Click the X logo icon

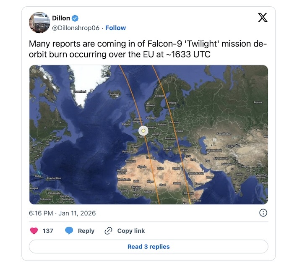[x=262, y=18]
